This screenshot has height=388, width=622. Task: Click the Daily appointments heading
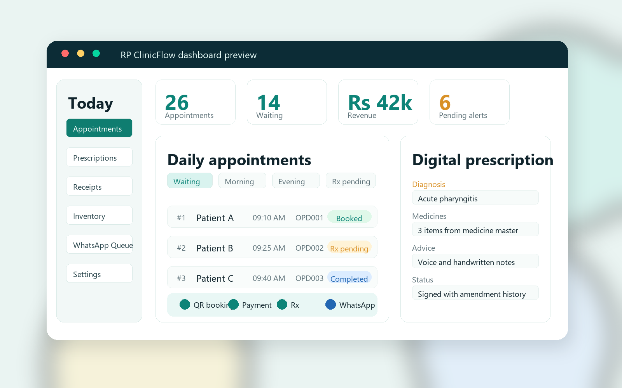tap(239, 160)
